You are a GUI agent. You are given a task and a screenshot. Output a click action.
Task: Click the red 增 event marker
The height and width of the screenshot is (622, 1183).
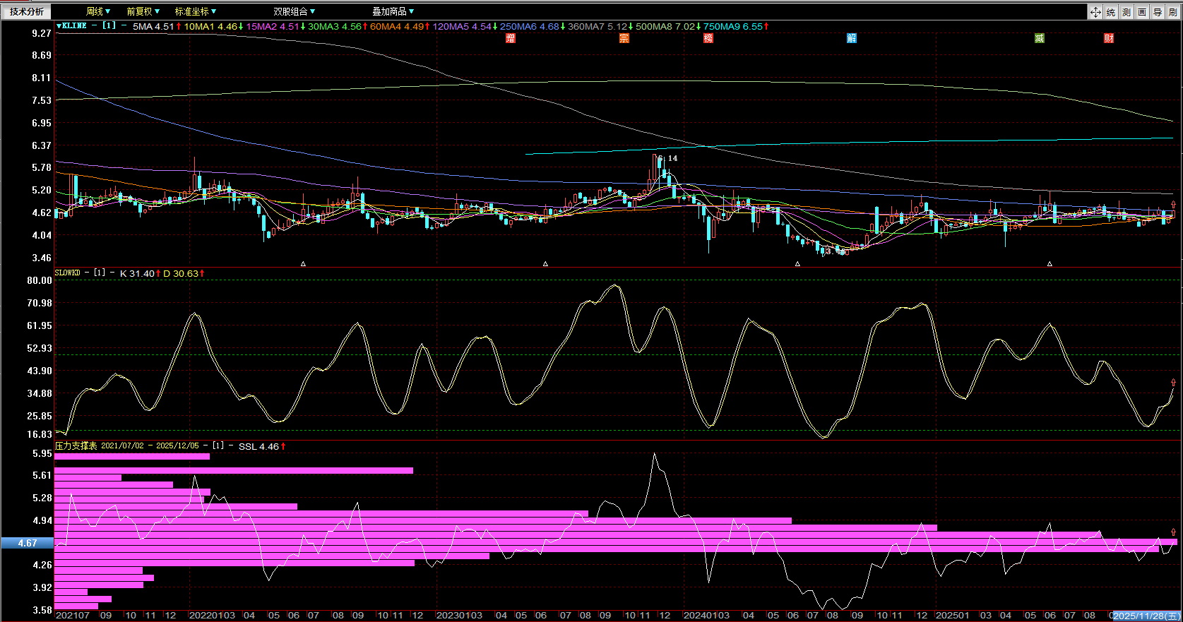(x=511, y=38)
